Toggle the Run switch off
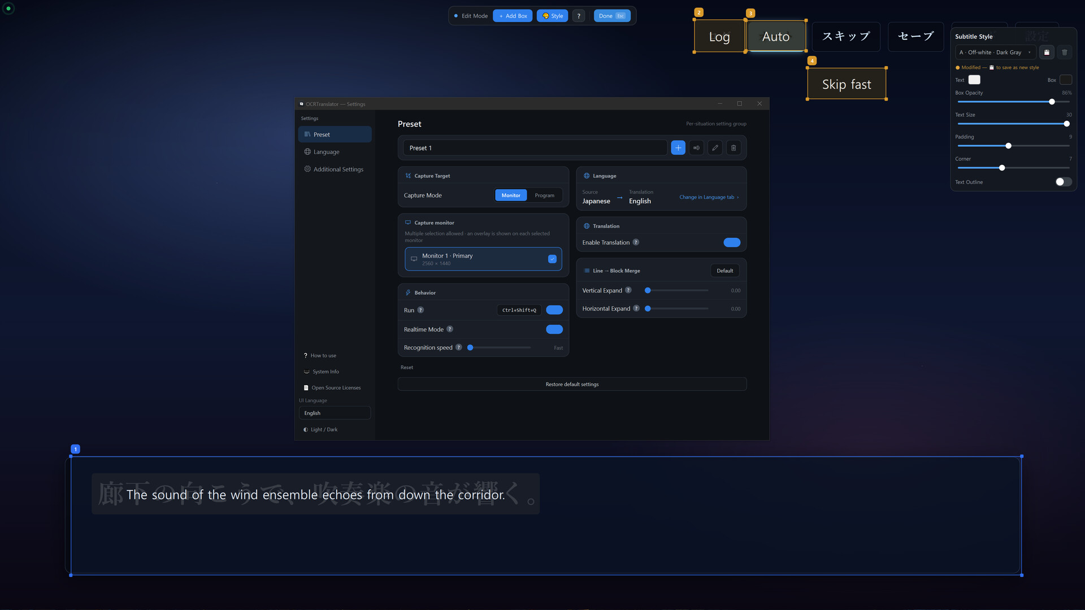The image size is (1085, 610). click(554, 310)
